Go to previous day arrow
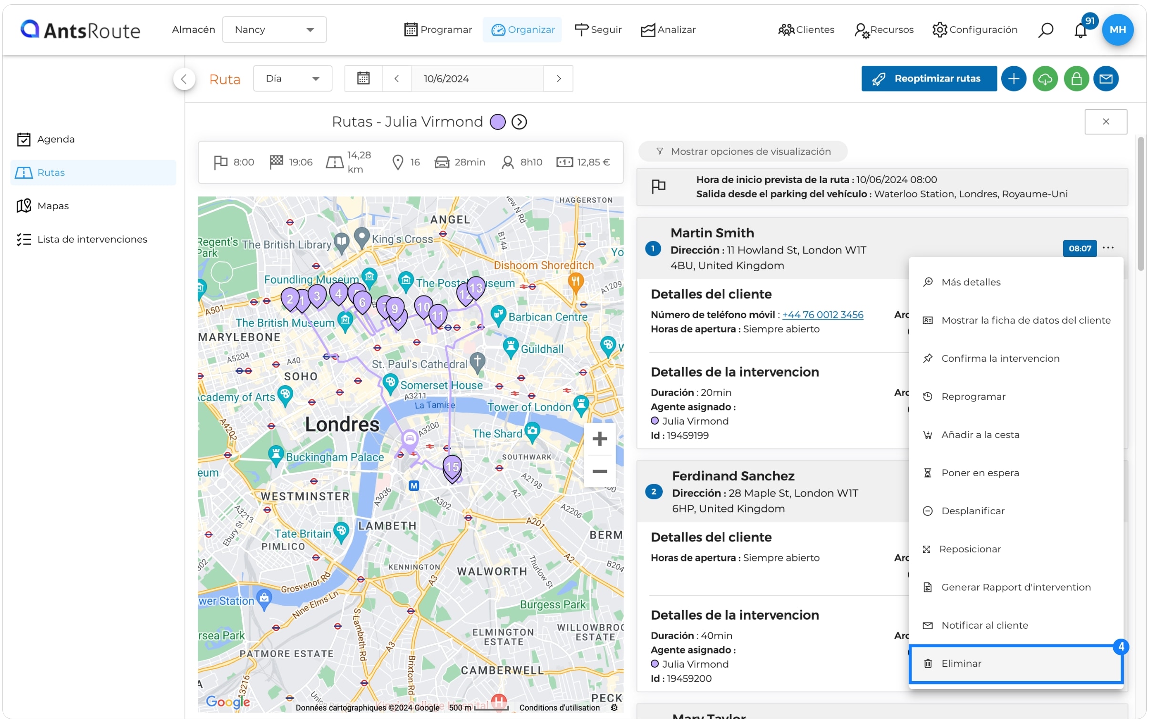 click(397, 79)
